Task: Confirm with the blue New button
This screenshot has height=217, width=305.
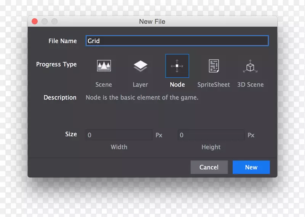Action: 251,167
